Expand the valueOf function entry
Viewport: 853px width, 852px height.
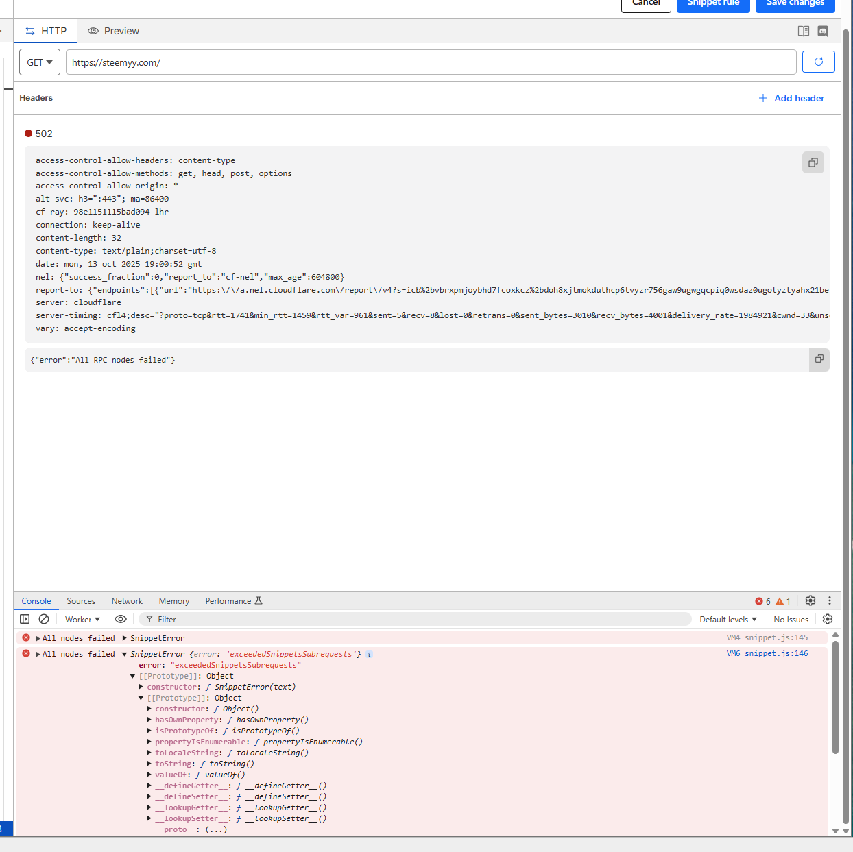click(149, 775)
